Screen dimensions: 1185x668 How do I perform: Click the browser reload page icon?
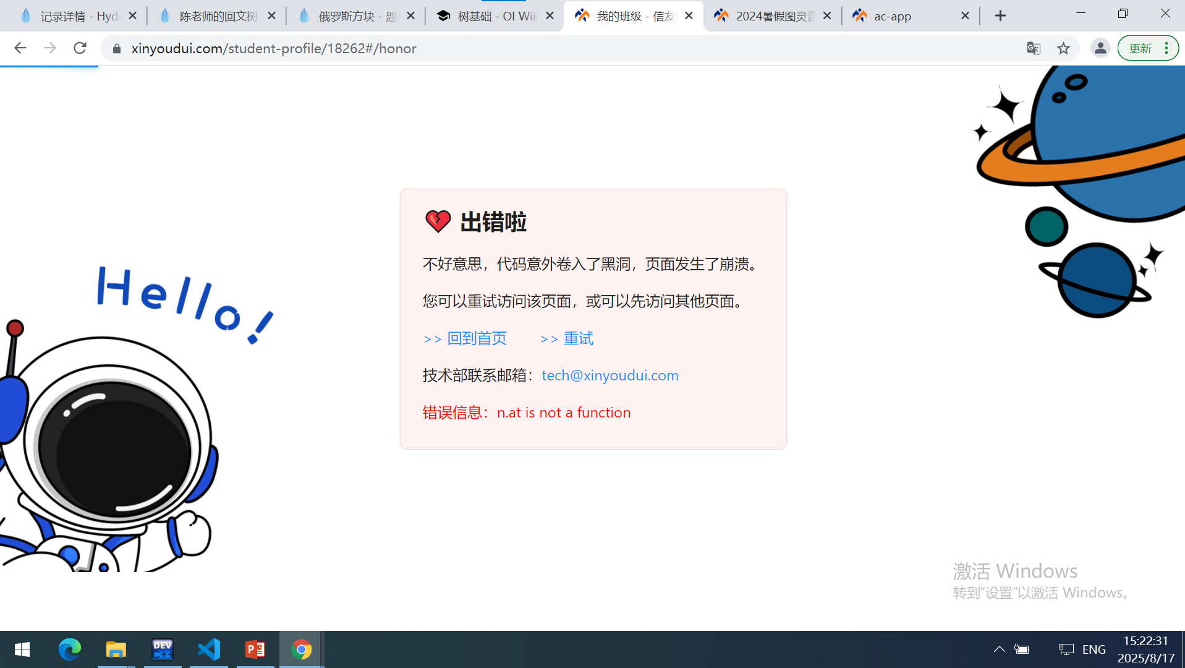point(80,48)
